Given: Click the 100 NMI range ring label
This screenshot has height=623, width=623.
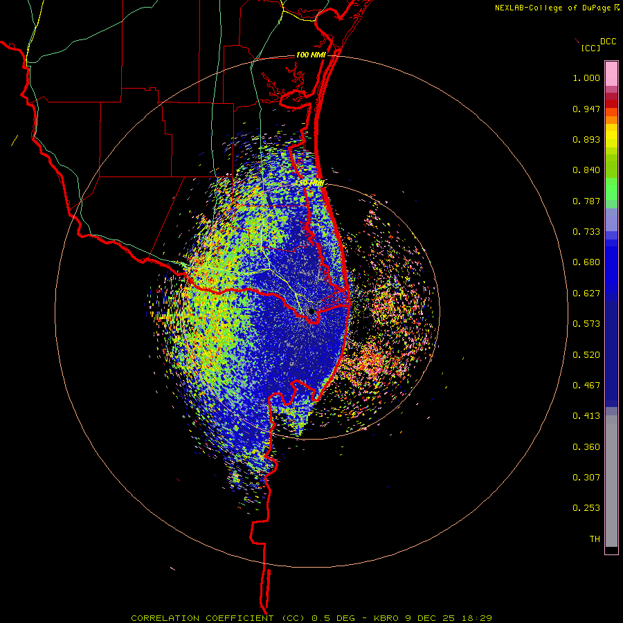Looking at the screenshot, I should [x=311, y=55].
